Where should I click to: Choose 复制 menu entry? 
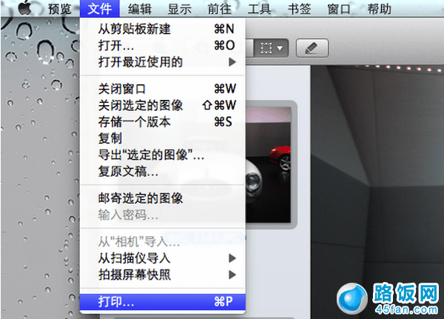163,138
